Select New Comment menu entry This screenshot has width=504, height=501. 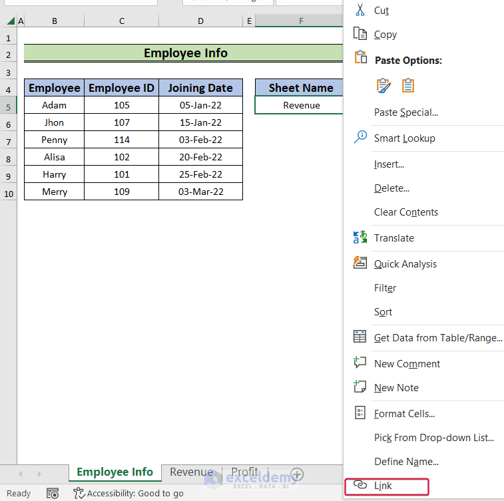click(x=407, y=363)
